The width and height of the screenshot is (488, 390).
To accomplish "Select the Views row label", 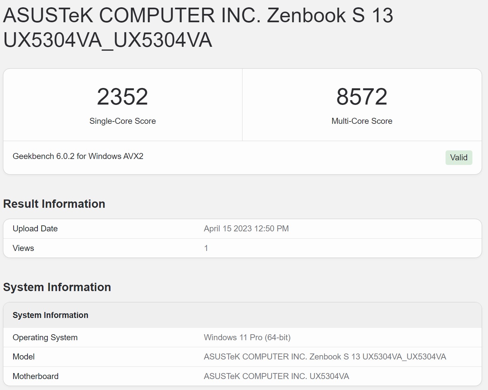I will 23,248.
